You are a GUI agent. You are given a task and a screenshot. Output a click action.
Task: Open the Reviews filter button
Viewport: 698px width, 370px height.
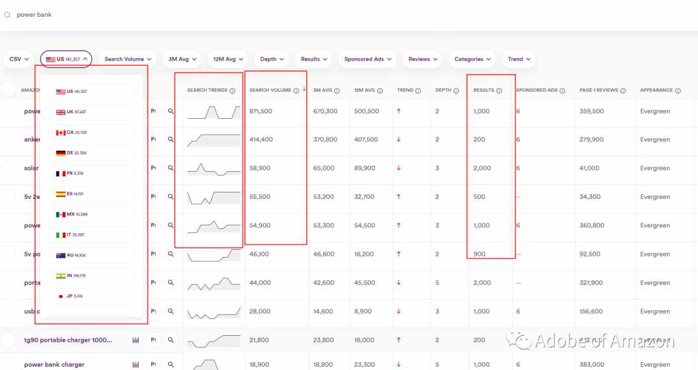[x=423, y=59]
